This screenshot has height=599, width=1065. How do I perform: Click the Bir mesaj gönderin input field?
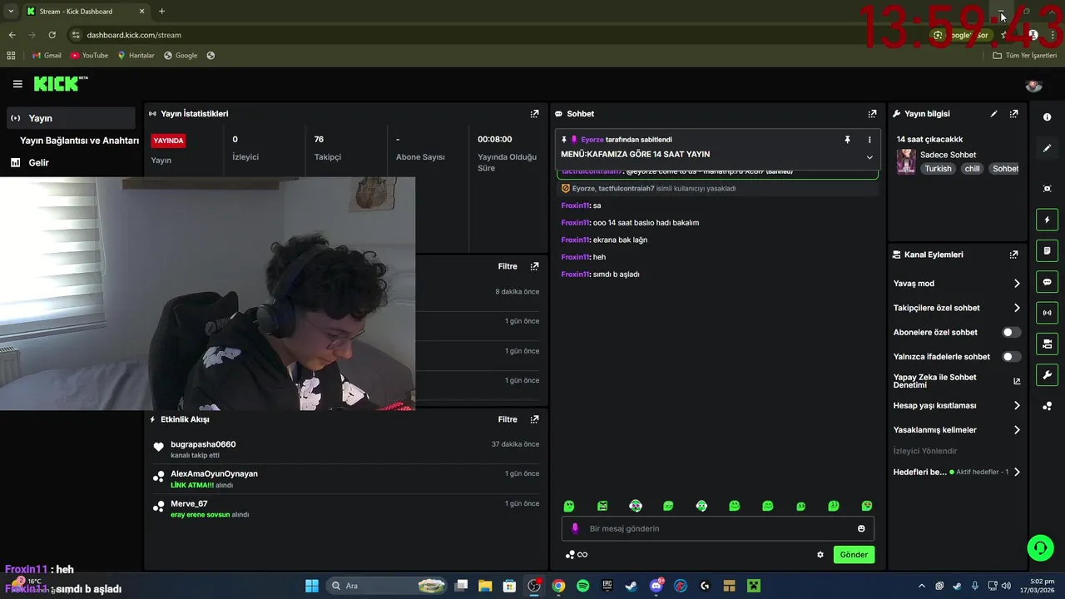[x=716, y=528]
